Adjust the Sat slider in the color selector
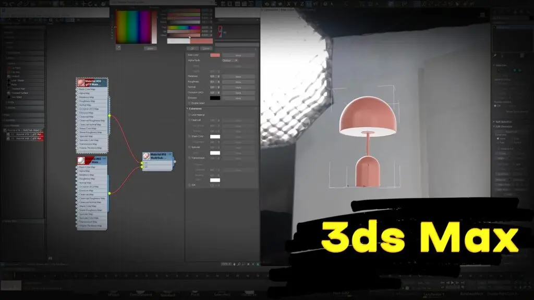Image resolution: width=534 pixels, height=300 pixels. pyautogui.click(x=184, y=31)
